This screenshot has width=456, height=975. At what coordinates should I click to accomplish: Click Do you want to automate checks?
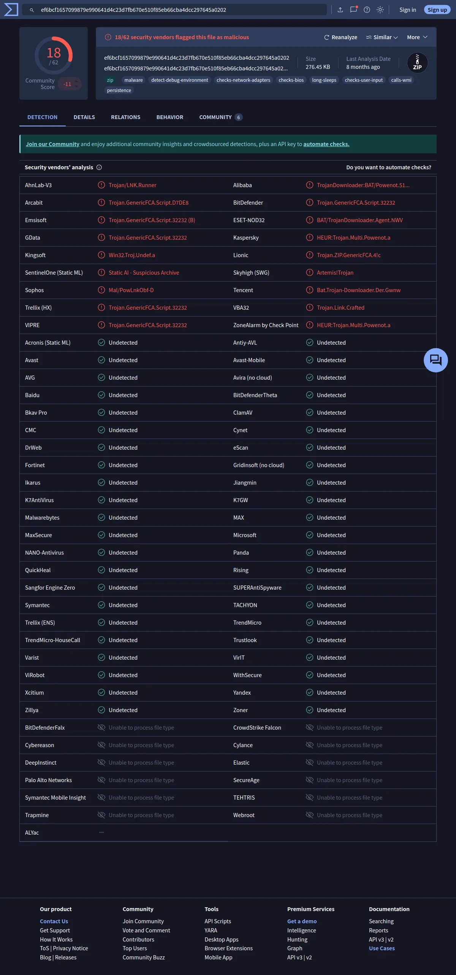pyautogui.click(x=389, y=167)
